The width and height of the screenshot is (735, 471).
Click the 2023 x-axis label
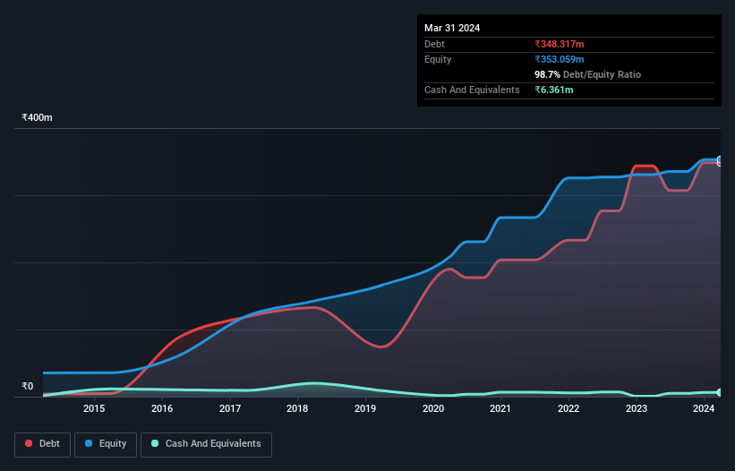point(637,408)
